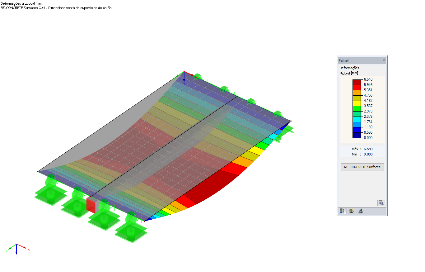Viewport: 425px width, 272px height.
Task: Select the bright green 3.567 color swatch
Action: (x=357, y=109)
